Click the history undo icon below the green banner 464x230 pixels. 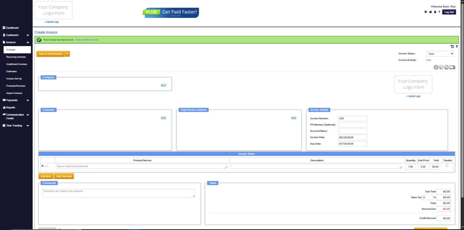coord(452,46)
